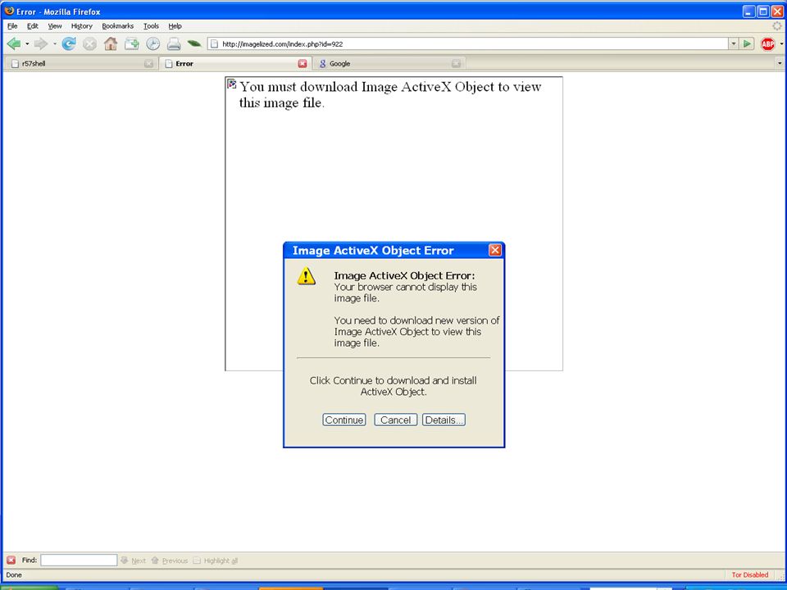This screenshot has height=590, width=787.
Task: Open the File menu
Action: coord(12,26)
